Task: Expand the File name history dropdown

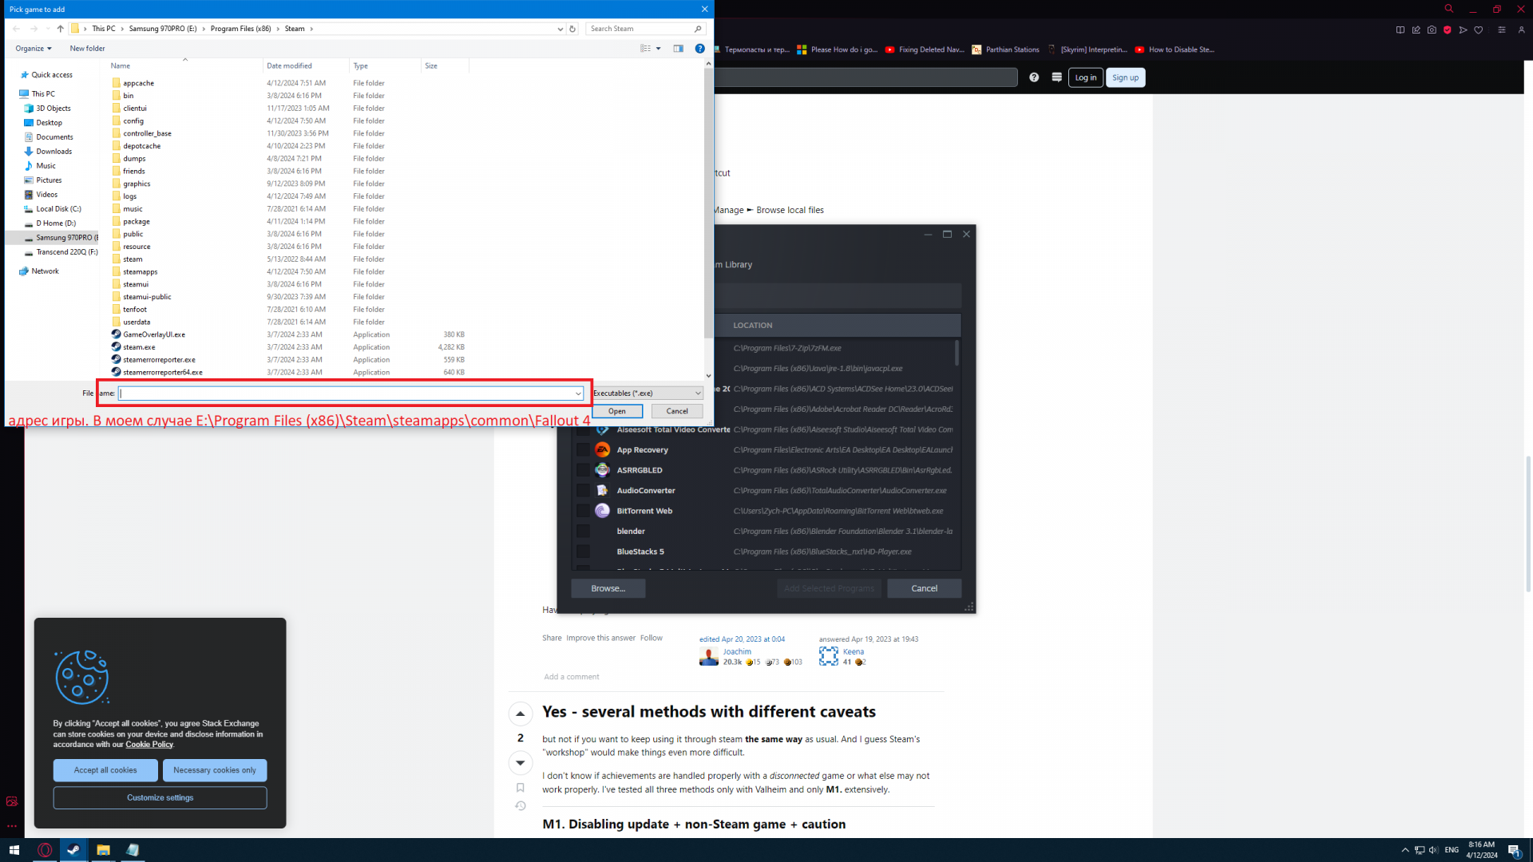Action: click(x=578, y=393)
